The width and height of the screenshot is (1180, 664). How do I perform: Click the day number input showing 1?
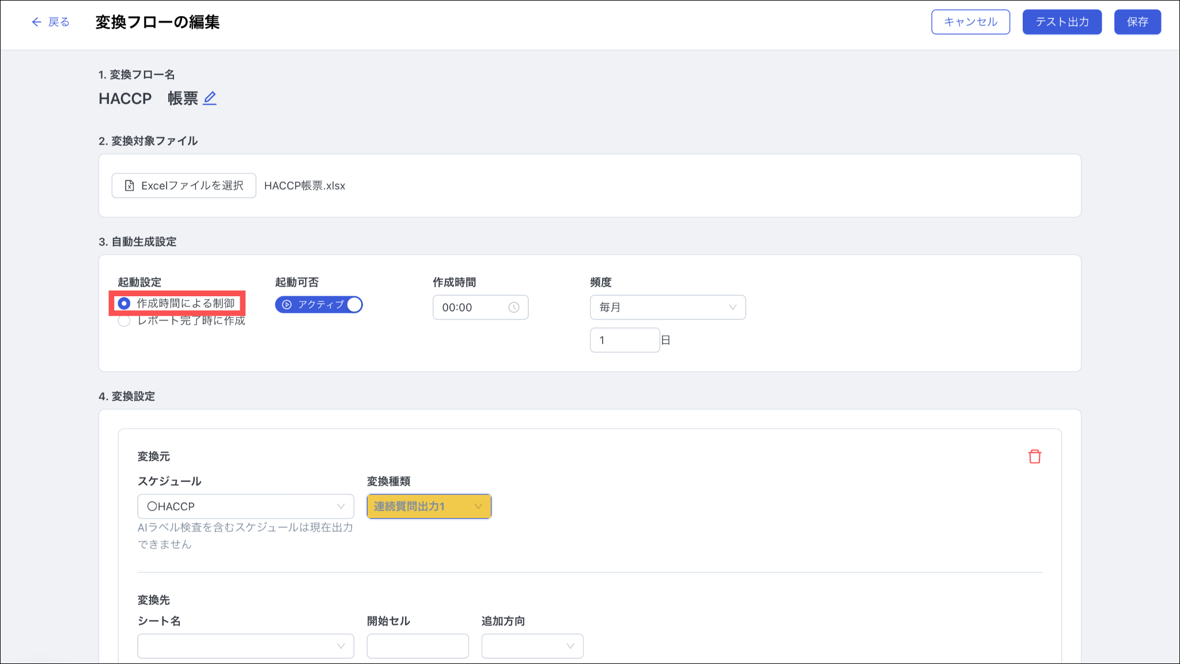point(624,340)
